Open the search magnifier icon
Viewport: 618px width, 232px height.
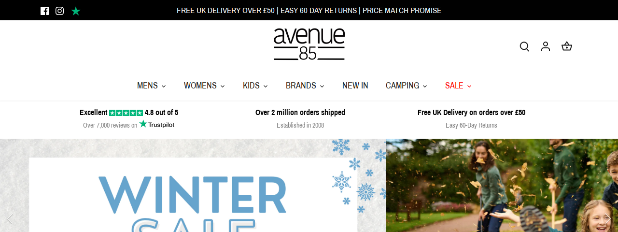[x=524, y=46]
